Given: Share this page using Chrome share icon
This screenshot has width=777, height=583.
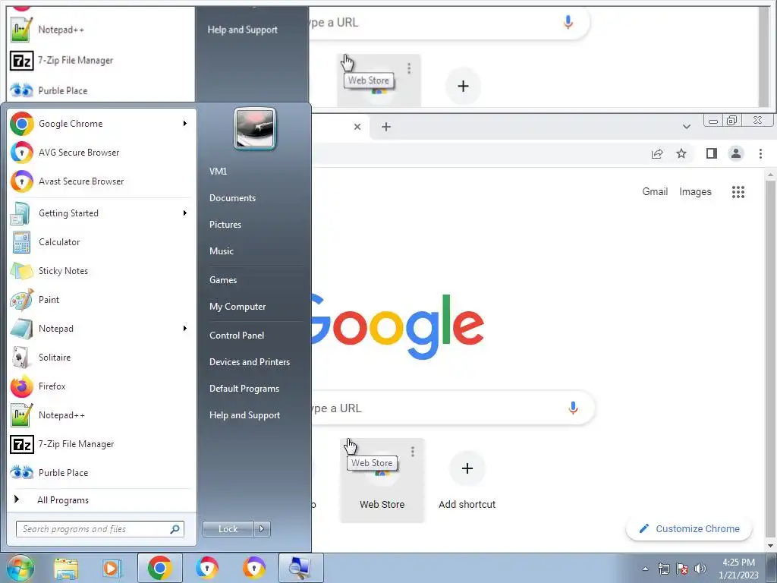Looking at the screenshot, I should tap(657, 153).
